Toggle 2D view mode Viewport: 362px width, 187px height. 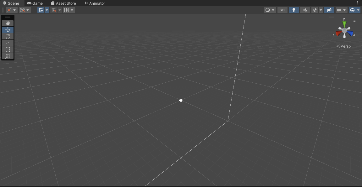click(282, 10)
